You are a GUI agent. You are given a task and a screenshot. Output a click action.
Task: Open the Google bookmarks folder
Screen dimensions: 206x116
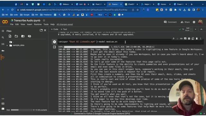coord(25,15)
